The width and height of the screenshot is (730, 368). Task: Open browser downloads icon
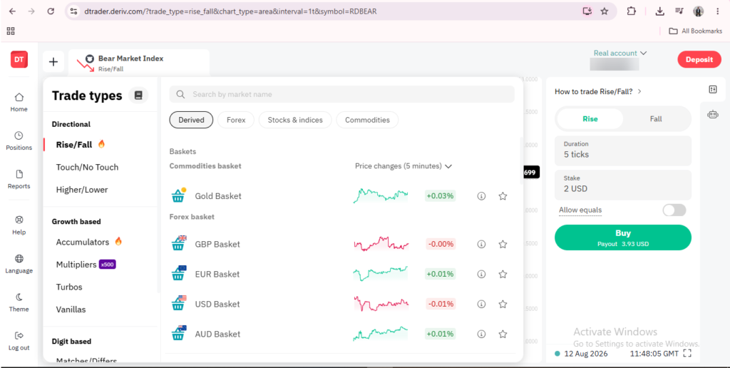[x=659, y=11]
